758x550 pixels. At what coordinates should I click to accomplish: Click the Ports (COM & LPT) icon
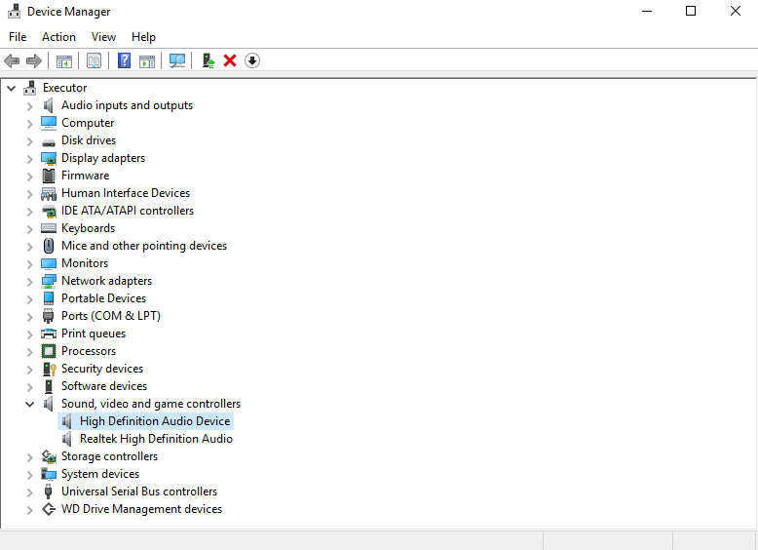49,316
